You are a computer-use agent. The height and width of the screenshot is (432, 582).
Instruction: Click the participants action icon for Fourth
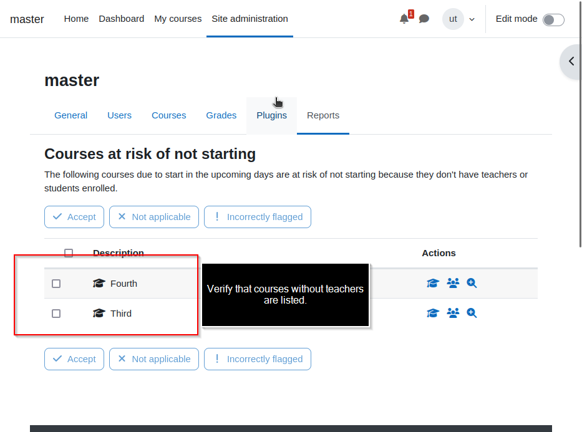tap(453, 283)
